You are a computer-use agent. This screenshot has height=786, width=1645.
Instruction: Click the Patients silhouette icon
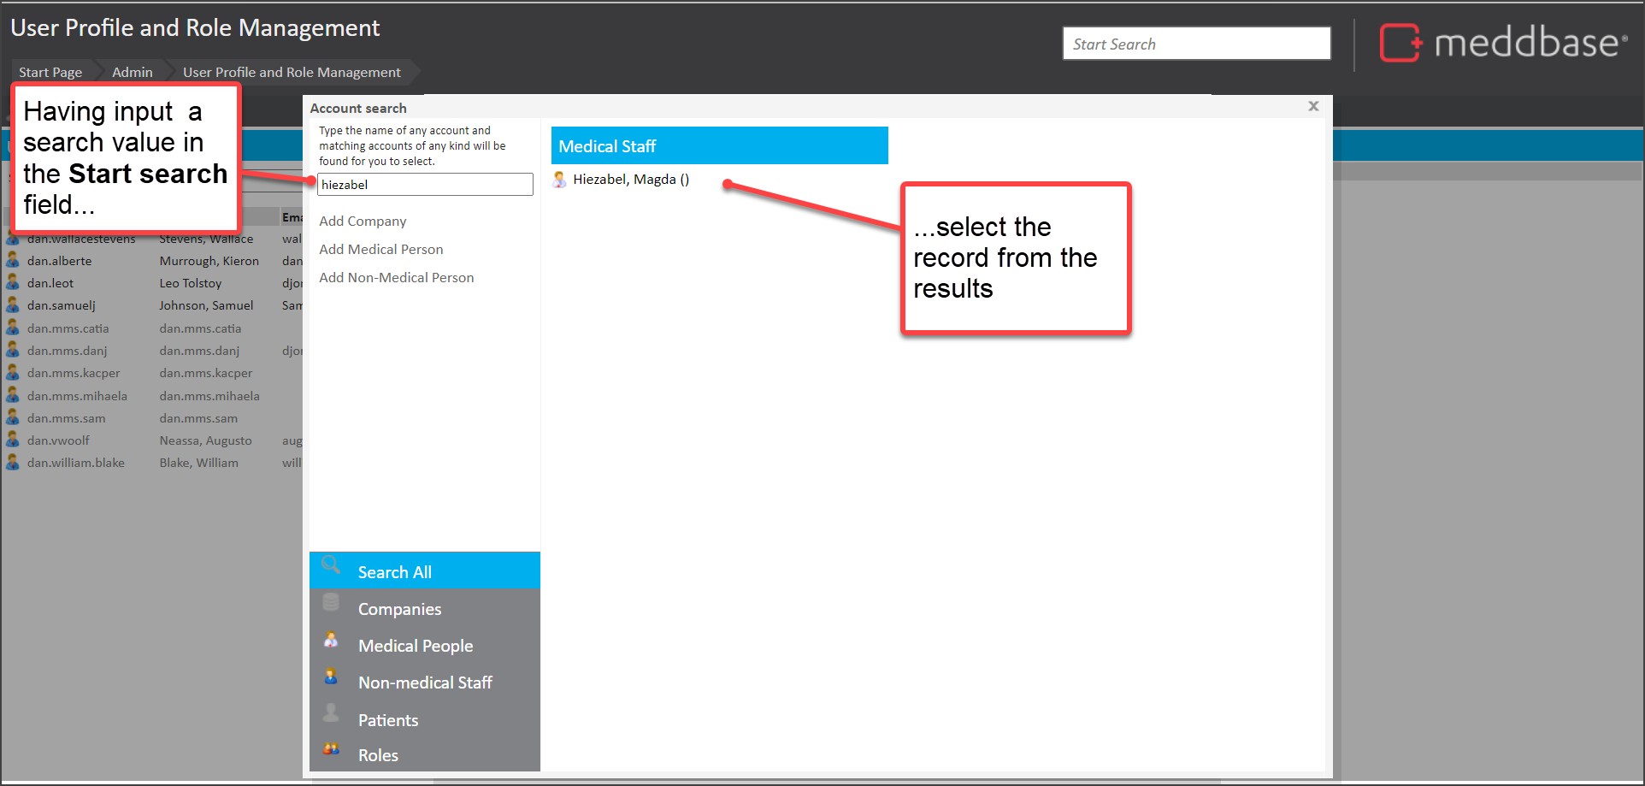click(331, 713)
